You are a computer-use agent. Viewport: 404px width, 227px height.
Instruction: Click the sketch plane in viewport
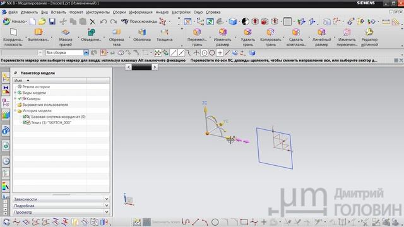(275, 148)
